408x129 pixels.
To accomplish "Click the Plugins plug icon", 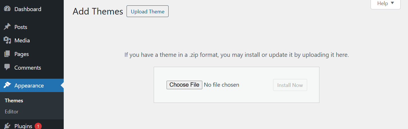I will click(x=7, y=126).
